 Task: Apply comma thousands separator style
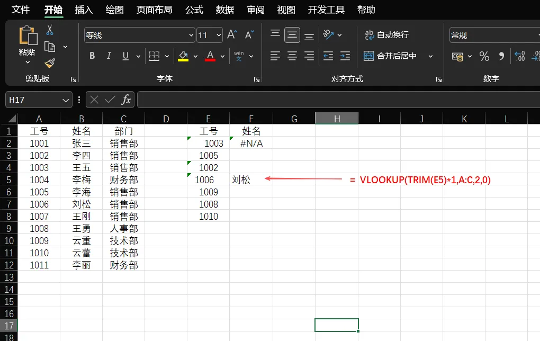(501, 56)
